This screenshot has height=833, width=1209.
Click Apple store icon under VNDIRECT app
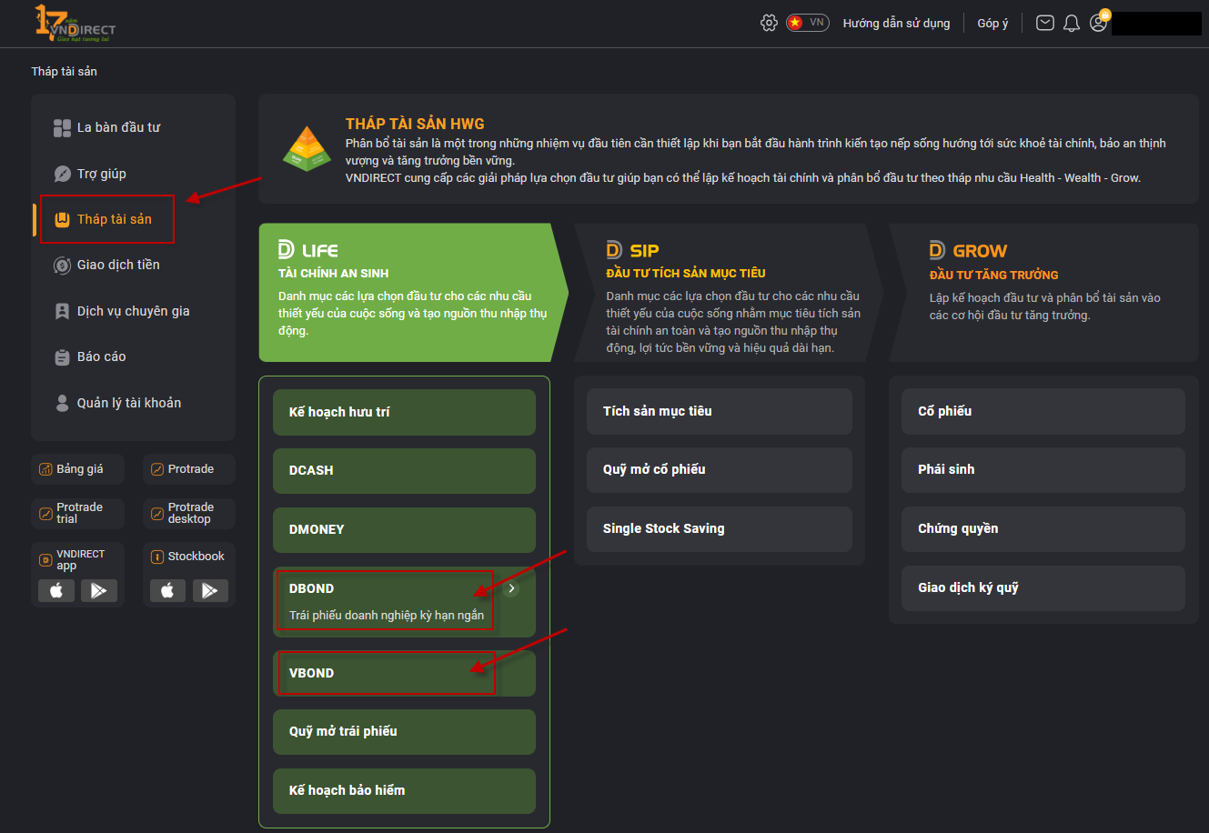click(56, 590)
